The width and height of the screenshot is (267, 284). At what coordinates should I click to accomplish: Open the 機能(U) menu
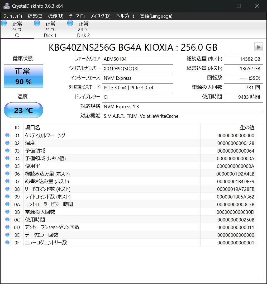point(55,16)
